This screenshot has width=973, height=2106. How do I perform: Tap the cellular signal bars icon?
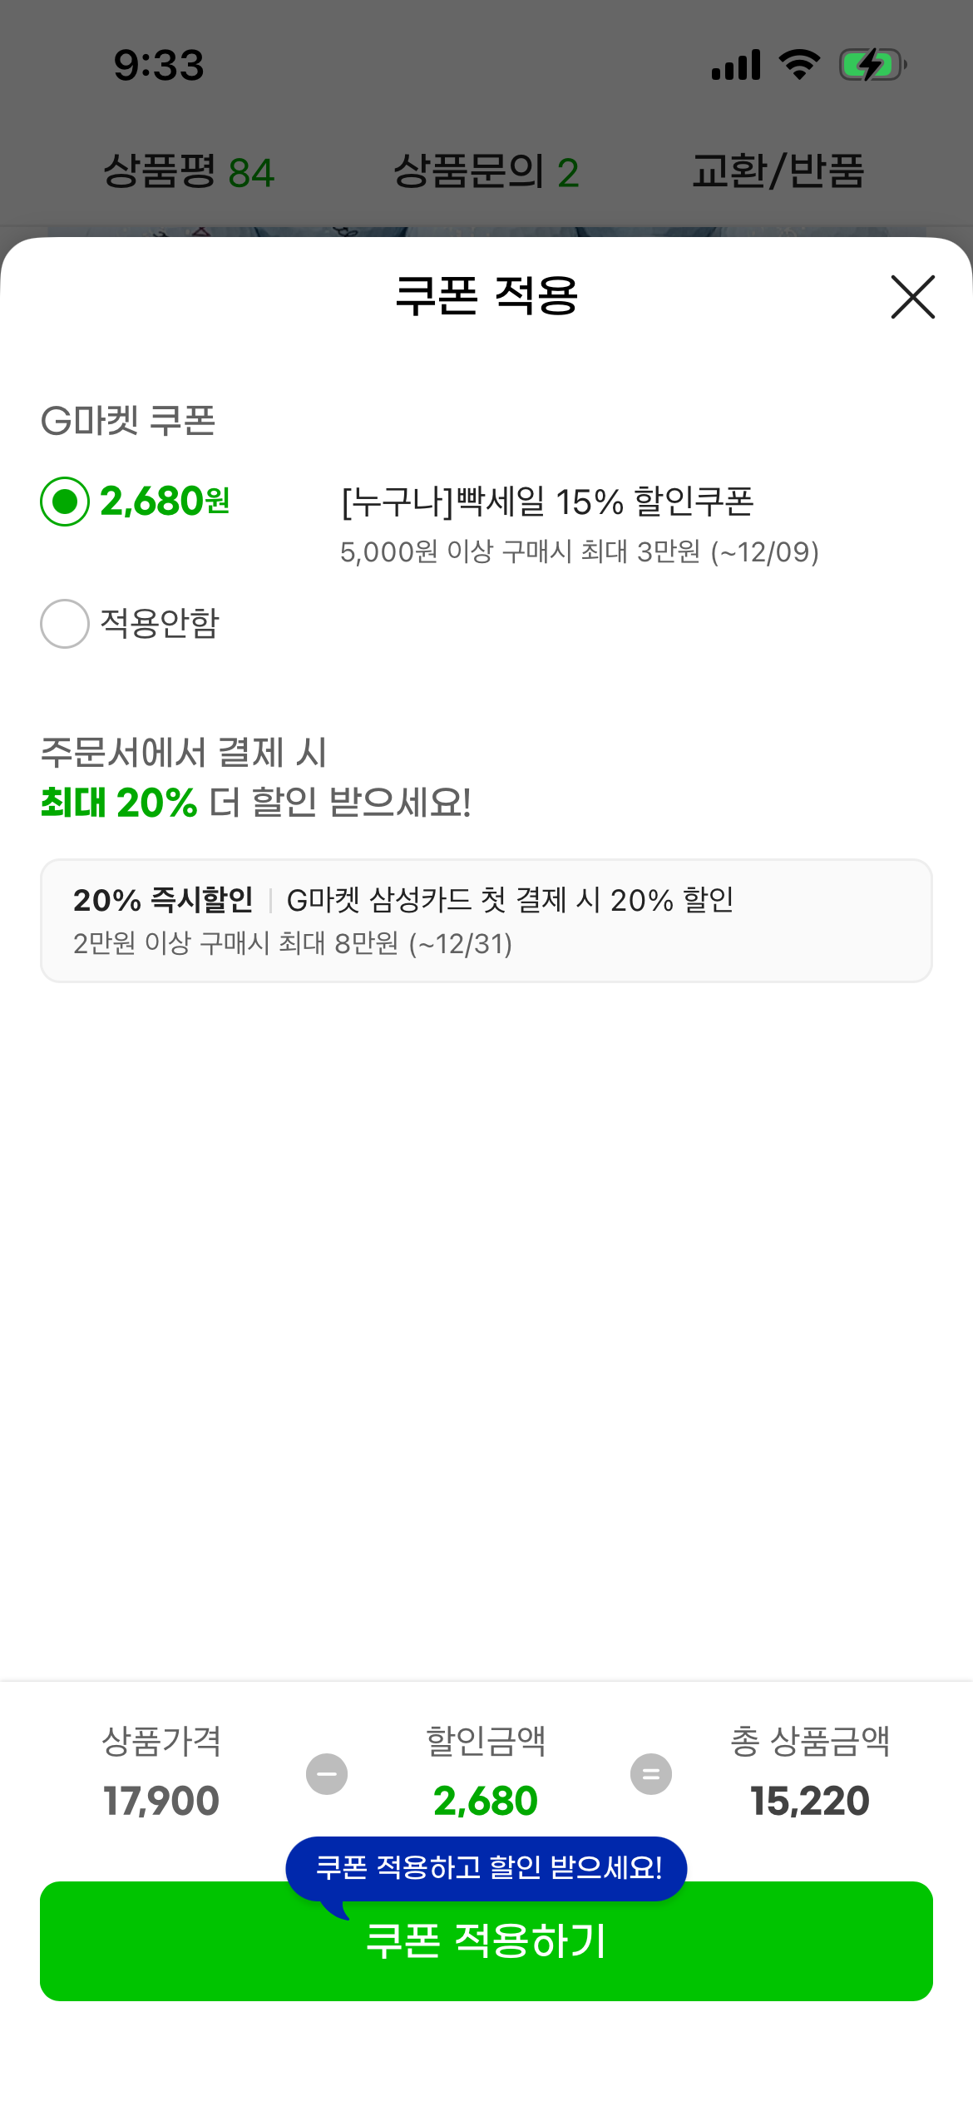tap(736, 65)
